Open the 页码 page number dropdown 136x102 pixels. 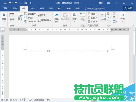click(92, 22)
